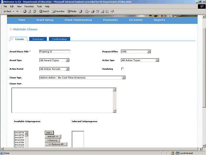Go to the Home page icon
Screen dimensions: 206x155
34,11
